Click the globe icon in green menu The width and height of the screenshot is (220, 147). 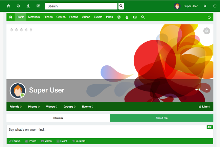point(119,17)
